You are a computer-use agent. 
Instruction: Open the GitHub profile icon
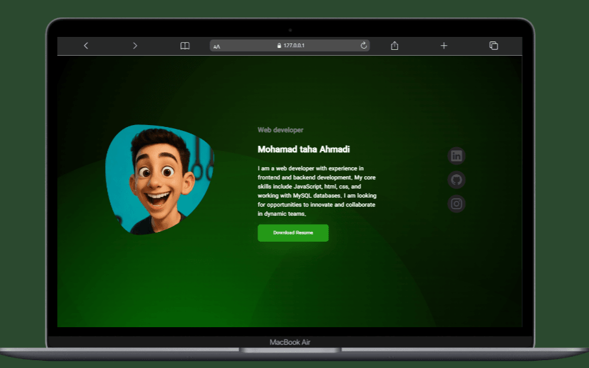click(457, 179)
